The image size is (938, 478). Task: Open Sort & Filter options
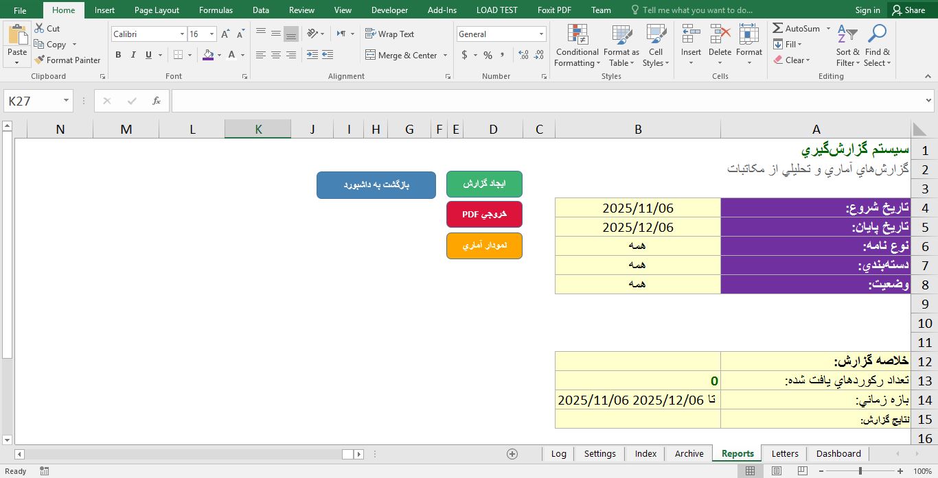coord(847,47)
